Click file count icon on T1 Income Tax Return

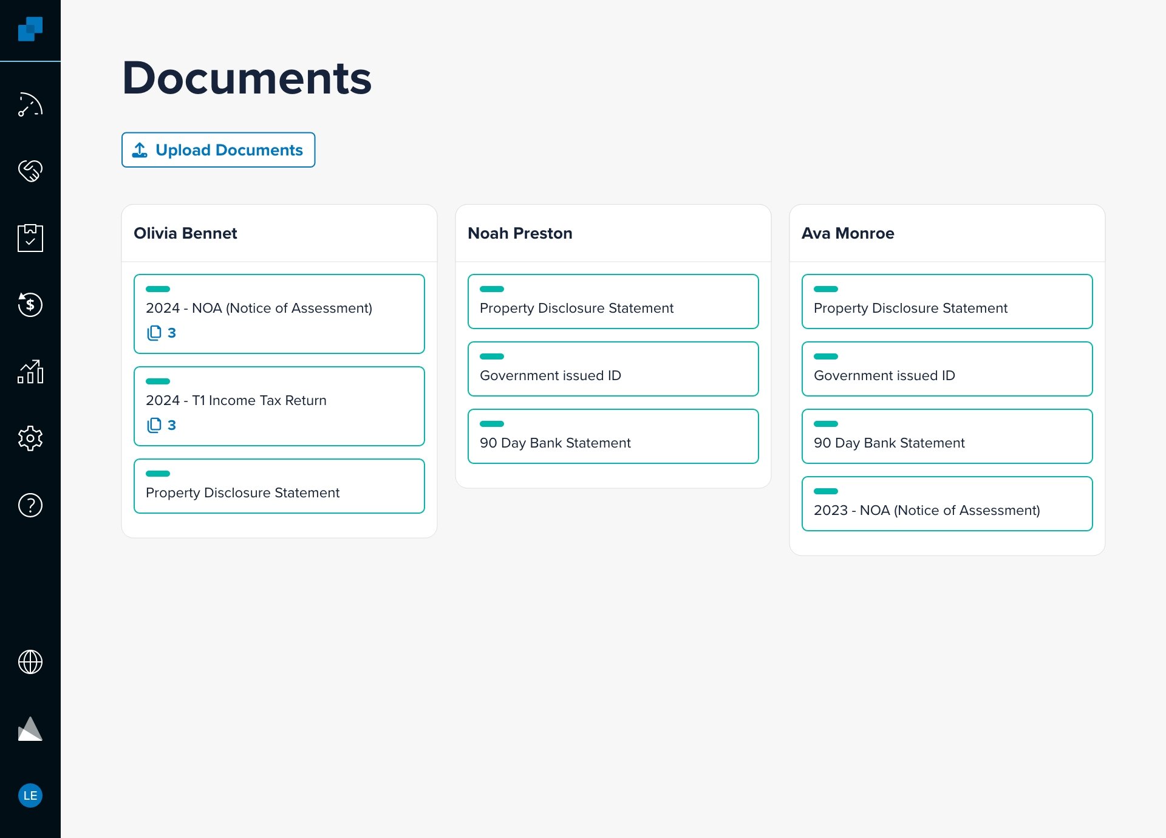point(155,425)
